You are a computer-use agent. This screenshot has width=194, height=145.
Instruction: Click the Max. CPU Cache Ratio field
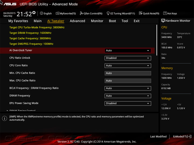tap(128, 81)
